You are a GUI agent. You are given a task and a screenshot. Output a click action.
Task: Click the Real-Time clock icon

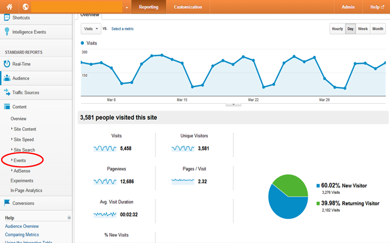tap(7, 64)
